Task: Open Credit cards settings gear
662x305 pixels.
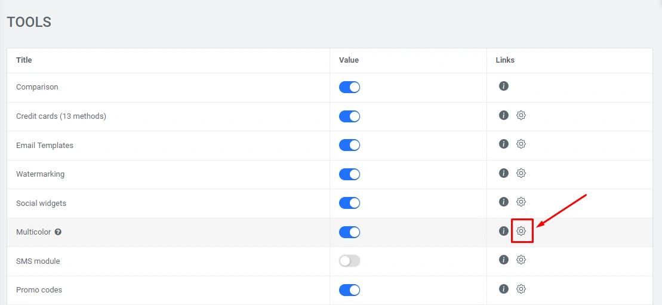Action: (x=521, y=115)
